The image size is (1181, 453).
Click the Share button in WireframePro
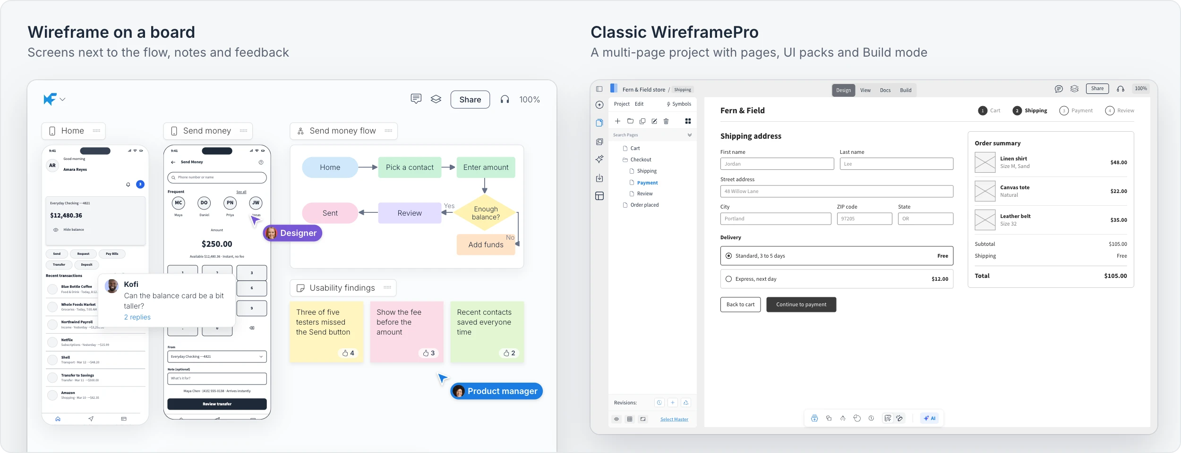pyautogui.click(x=1097, y=88)
